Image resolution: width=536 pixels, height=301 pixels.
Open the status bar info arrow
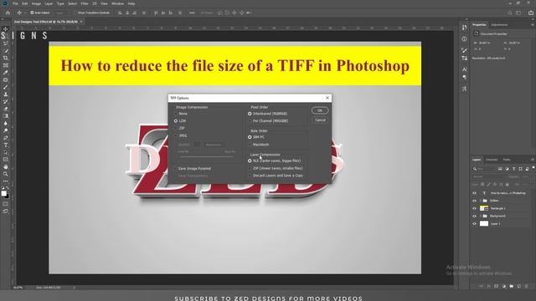click(75, 288)
